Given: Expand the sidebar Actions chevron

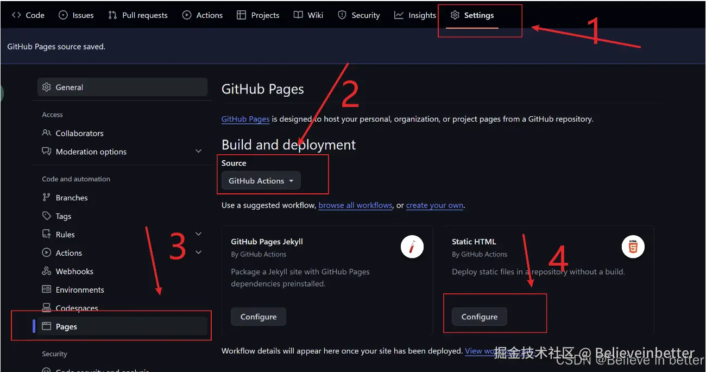Looking at the screenshot, I should [198, 253].
